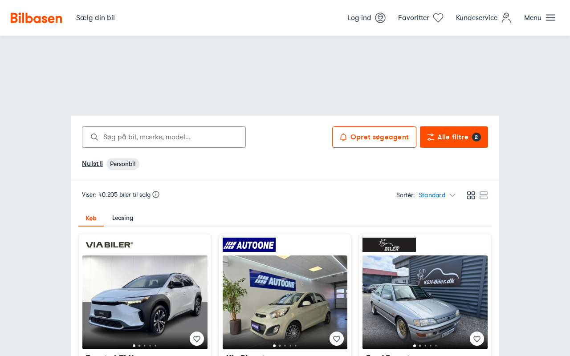
Task: Click the image carousel dots on VIA BILER photo
Action: point(145,345)
